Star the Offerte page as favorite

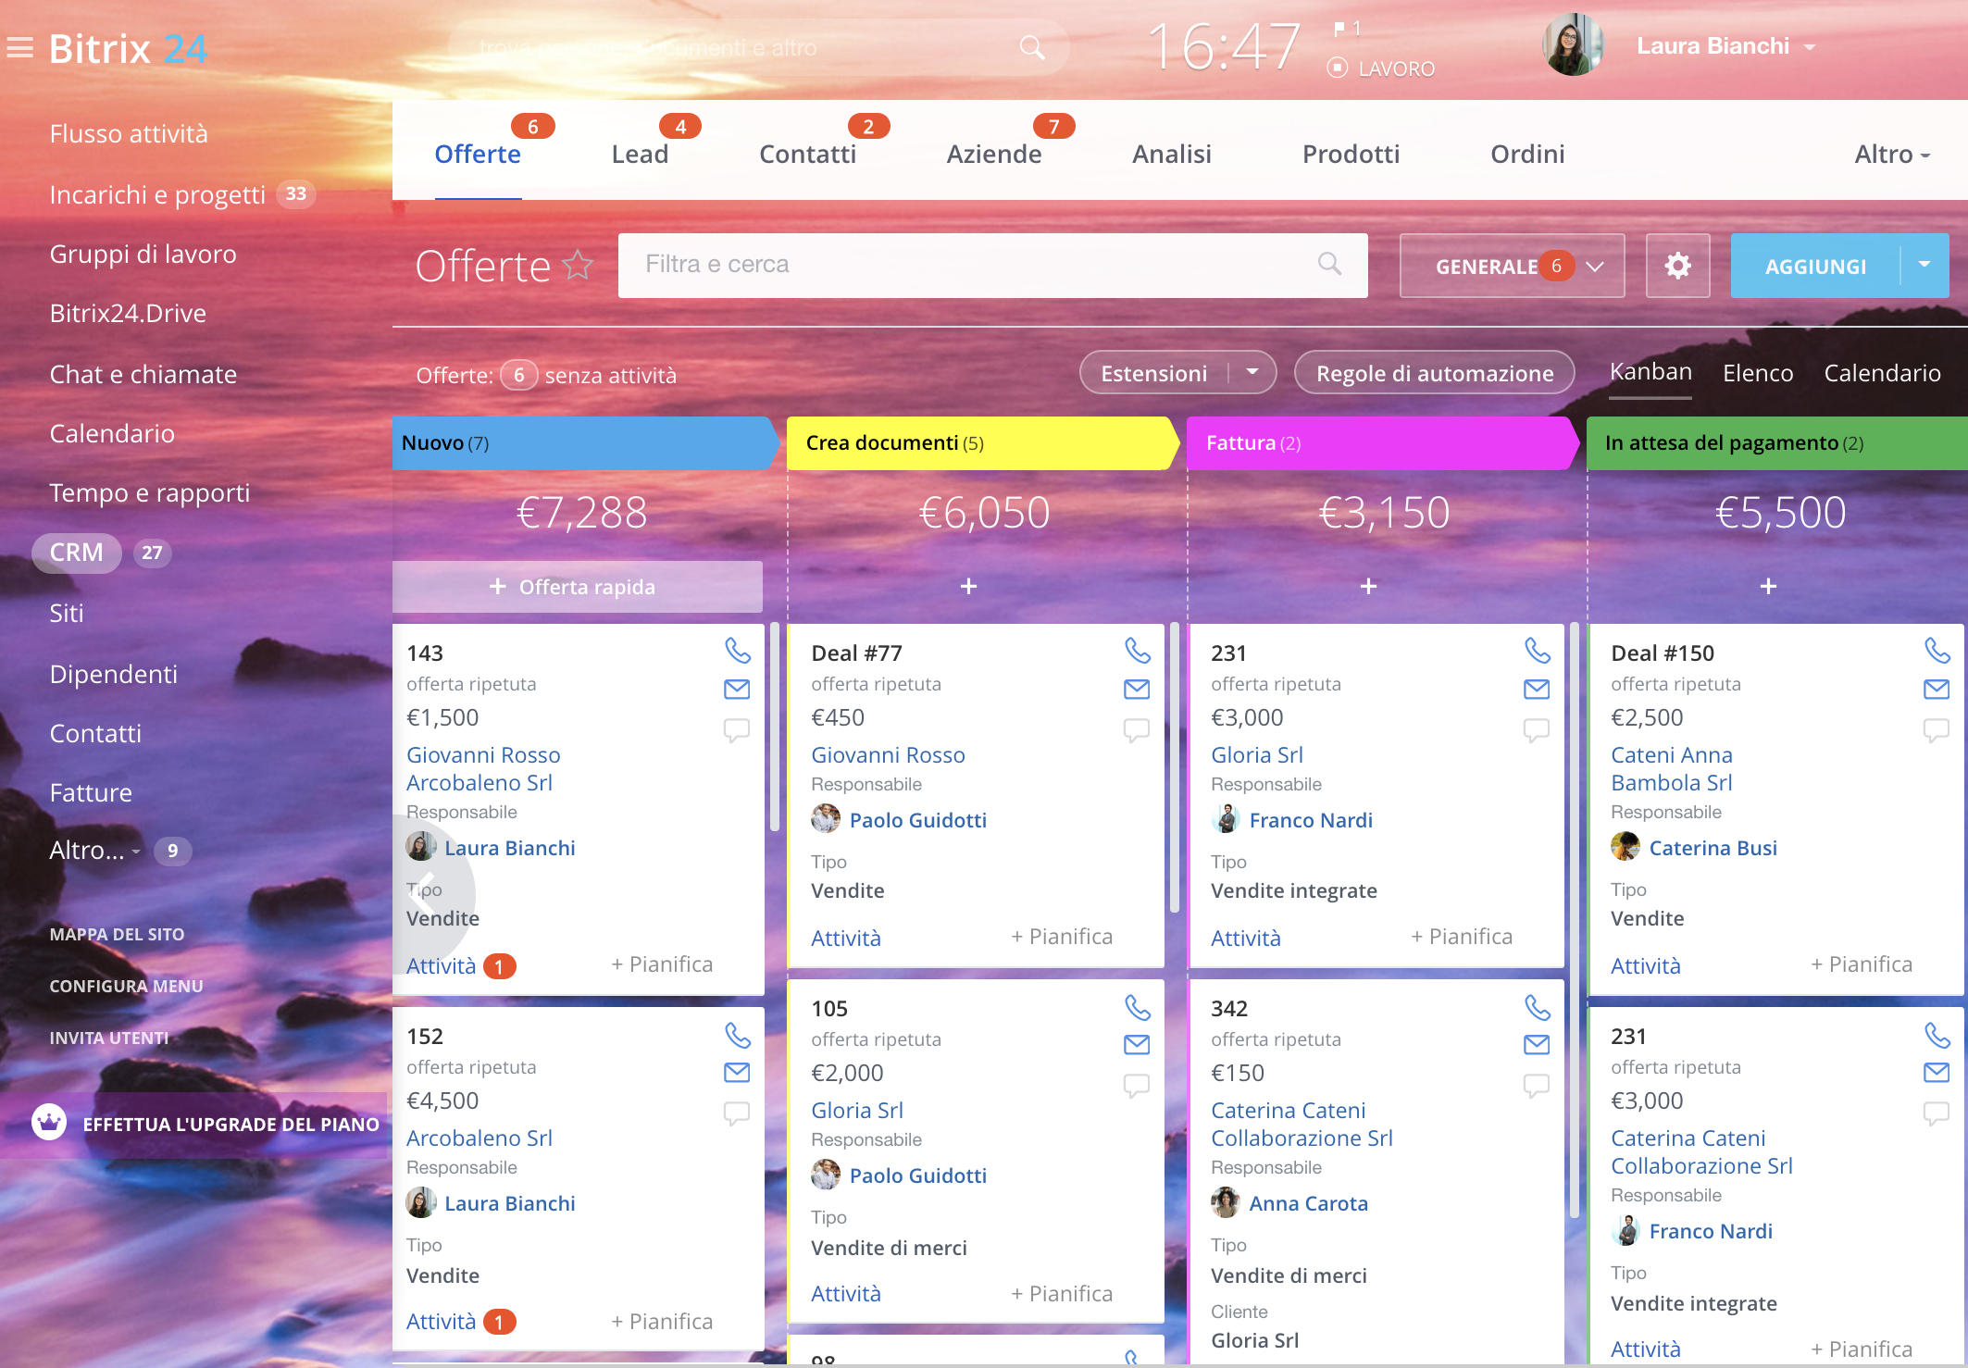(x=579, y=266)
